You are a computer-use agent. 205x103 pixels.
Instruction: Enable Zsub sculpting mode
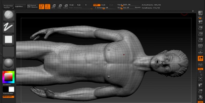103,5
